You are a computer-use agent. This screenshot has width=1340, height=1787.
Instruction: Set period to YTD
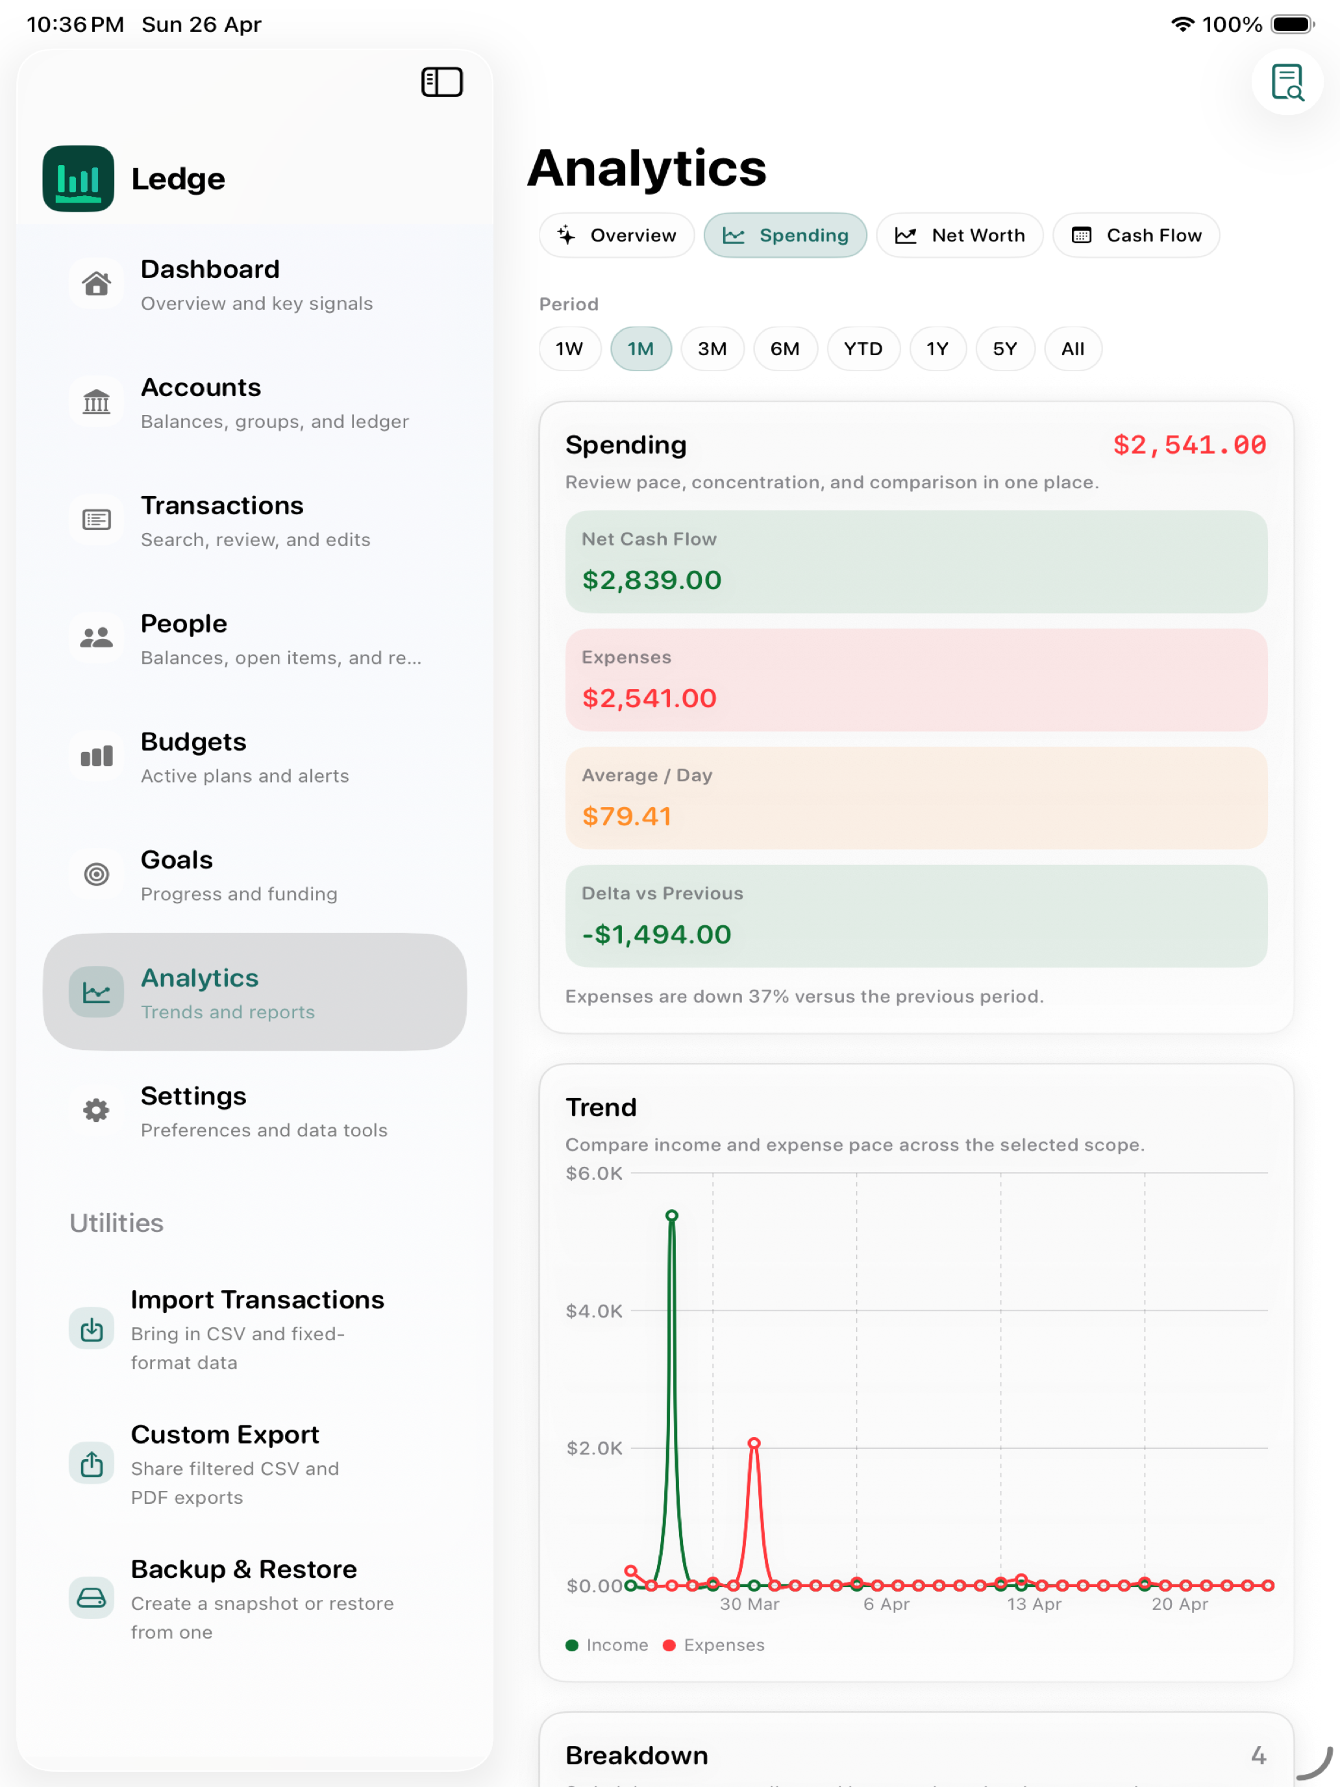point(863,349)
